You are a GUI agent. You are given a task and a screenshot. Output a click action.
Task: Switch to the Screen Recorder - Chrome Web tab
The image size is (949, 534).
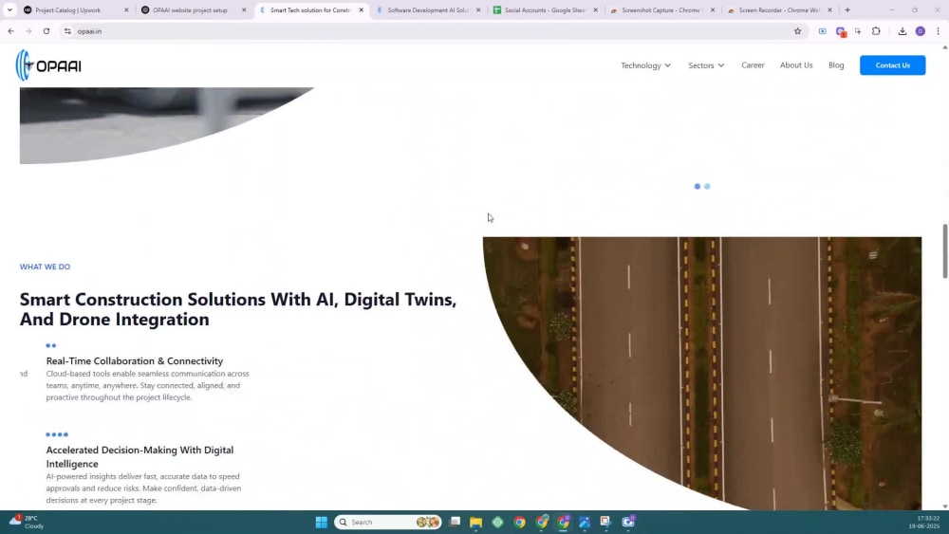[779, 9]
